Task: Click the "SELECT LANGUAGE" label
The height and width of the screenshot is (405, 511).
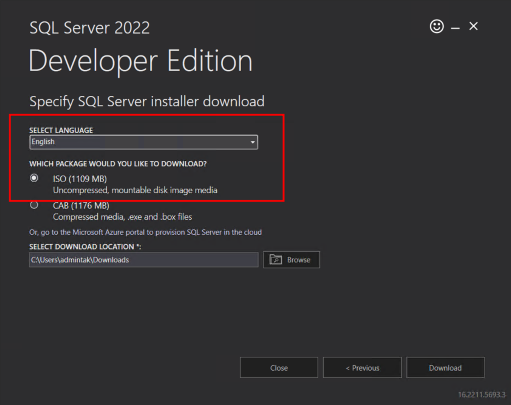Action: click(61, 130)
